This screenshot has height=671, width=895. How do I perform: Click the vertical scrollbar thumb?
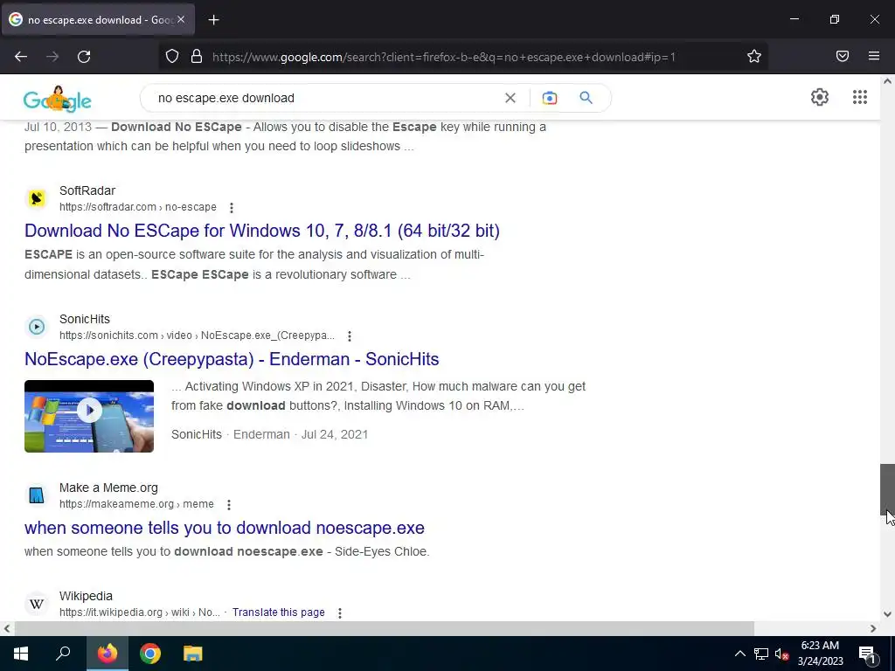coord(887,489)
